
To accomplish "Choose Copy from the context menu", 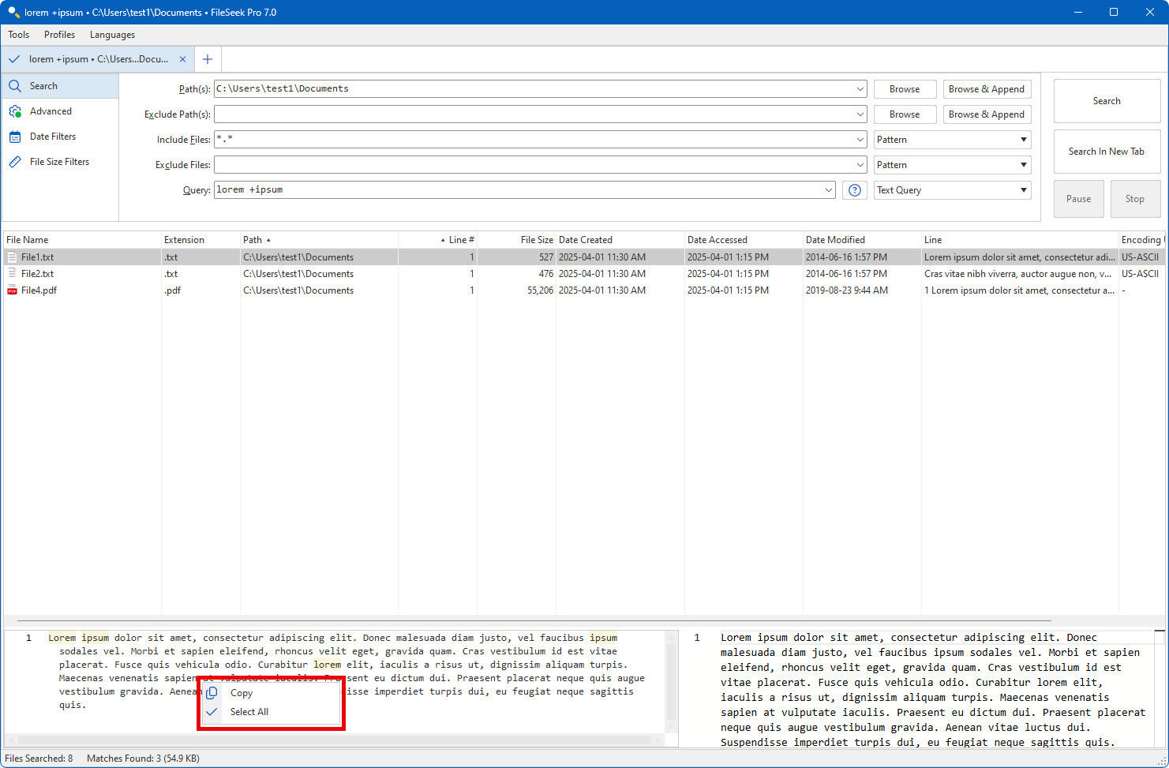I will (271, 693).
